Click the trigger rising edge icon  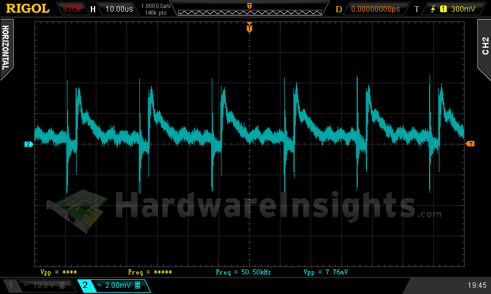point(434,9)
